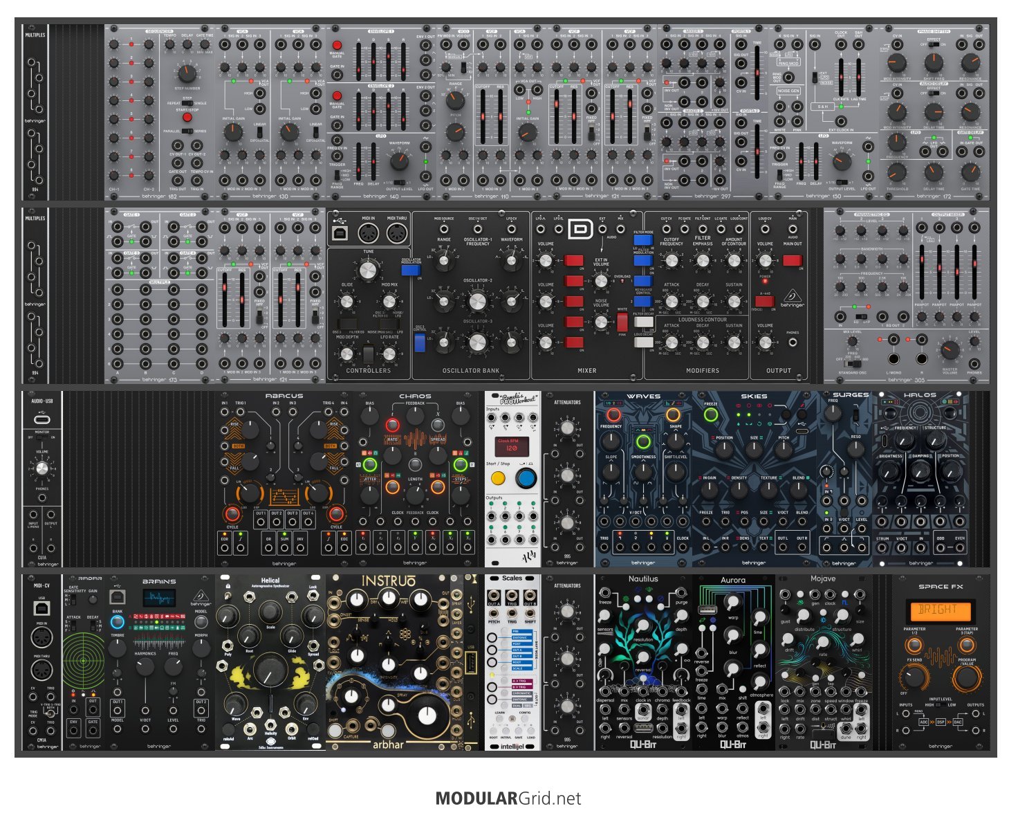Click the Master Volume knob on the 305
The height and width of the screenshot is (813, 1018).
[x=950, y=350]
